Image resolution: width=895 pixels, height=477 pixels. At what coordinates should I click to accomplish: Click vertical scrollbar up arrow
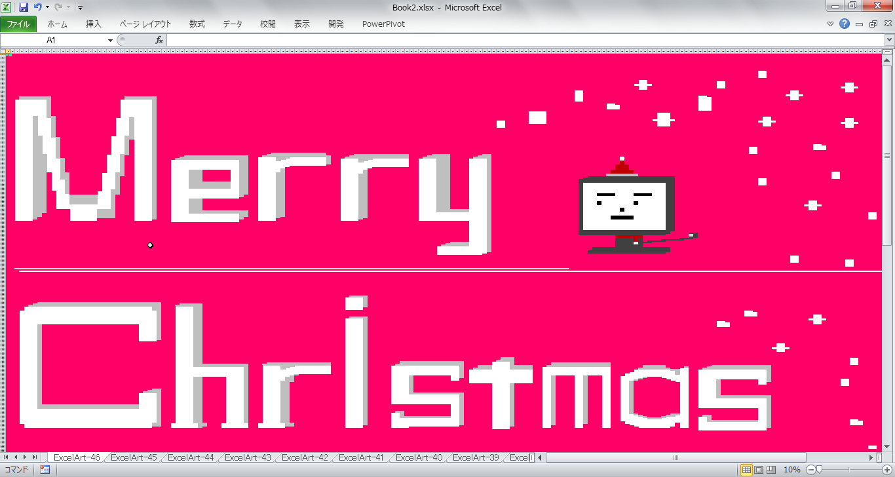point(887,60)
